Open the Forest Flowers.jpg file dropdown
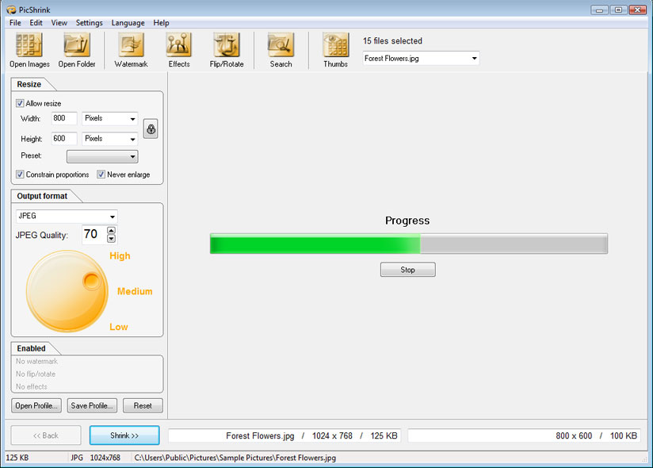This screenshot has width=653, height=468. pos(421,59)
